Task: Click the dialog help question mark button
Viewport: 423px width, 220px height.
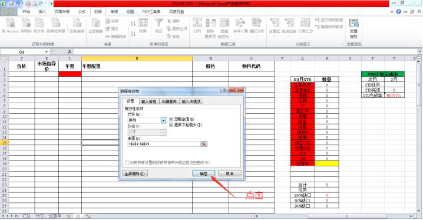Action: pyautogui.click(x=224, y=90)
